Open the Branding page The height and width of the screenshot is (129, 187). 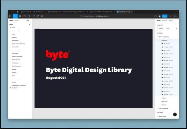click(14, 37)
